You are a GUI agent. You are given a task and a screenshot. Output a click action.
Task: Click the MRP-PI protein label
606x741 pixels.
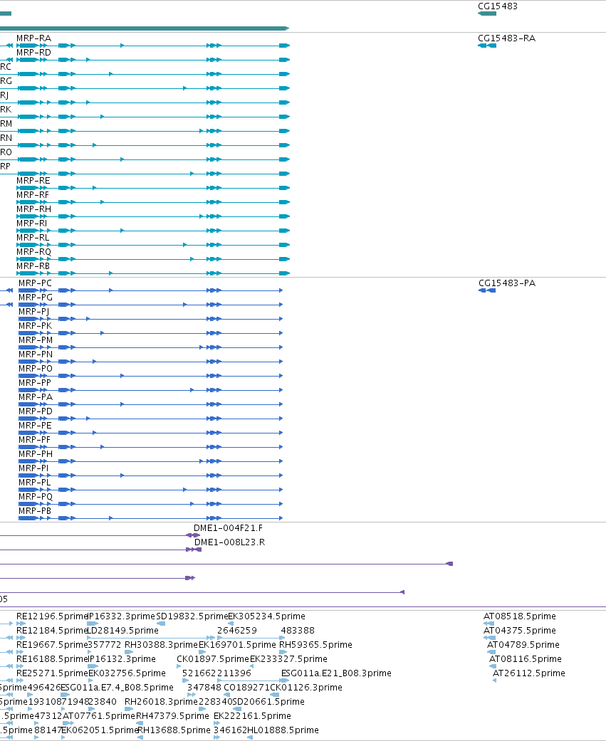point(33,468)
